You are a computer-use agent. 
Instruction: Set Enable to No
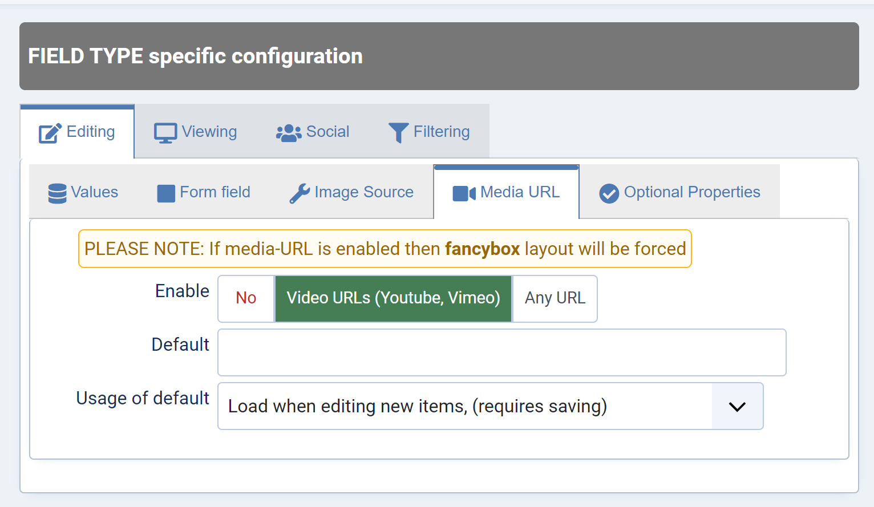tap(246, 298)
